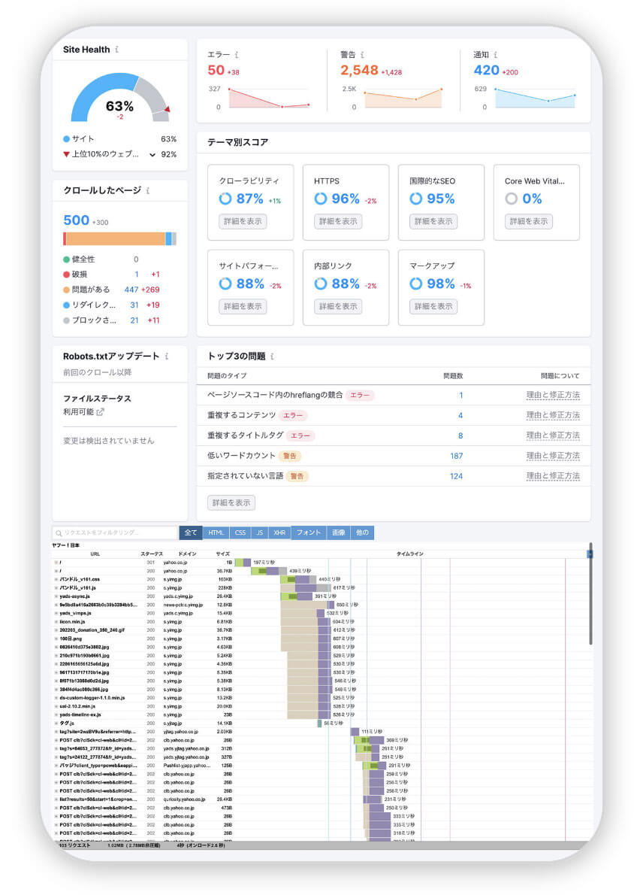This screenshot has width=634, height=895.
Task: Expand the バンドル_v161.css request row
Action: [x=56, y=580]
